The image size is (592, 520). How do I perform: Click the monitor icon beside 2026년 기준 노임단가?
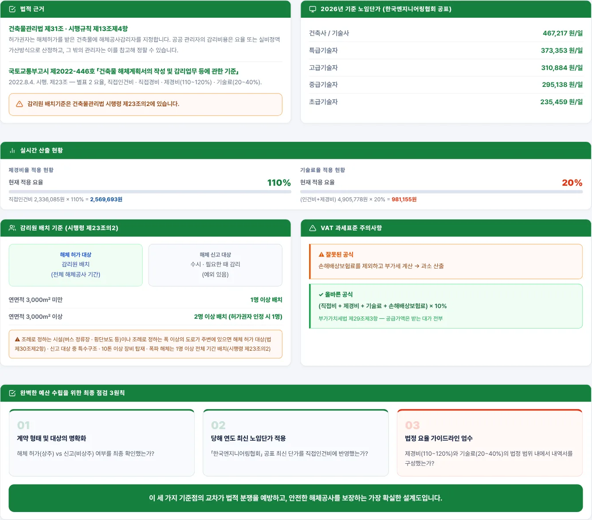[313, 9]
